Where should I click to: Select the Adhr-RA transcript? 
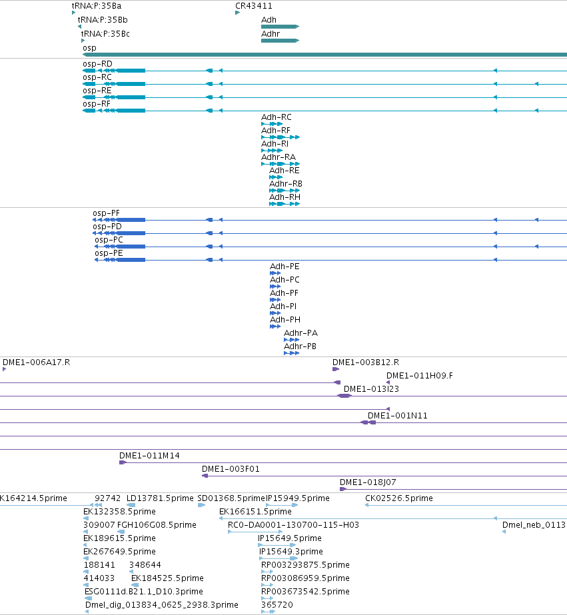[x=281, y=164]
